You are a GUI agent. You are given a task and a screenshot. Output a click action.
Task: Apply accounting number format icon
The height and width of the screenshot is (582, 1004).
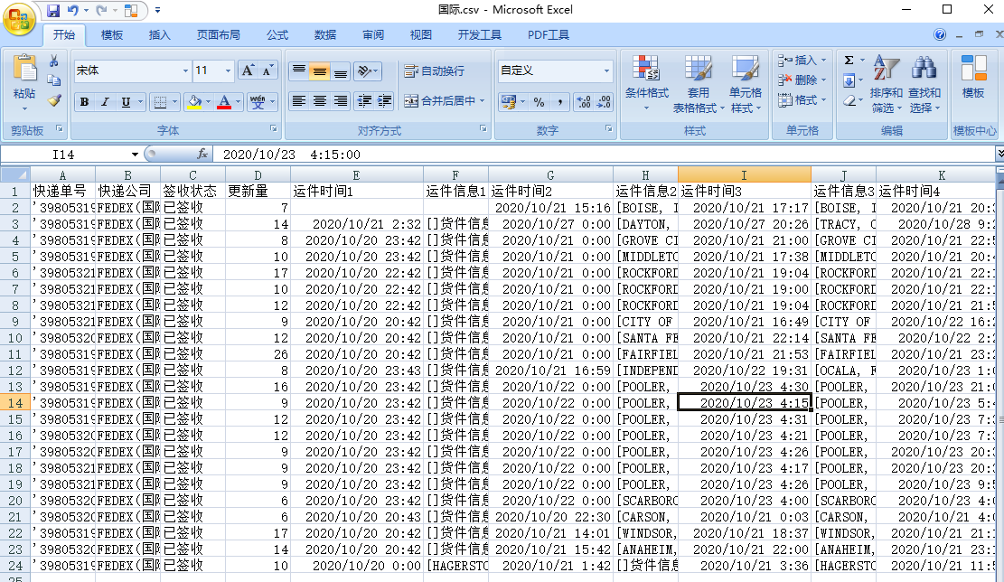point(509,102)
